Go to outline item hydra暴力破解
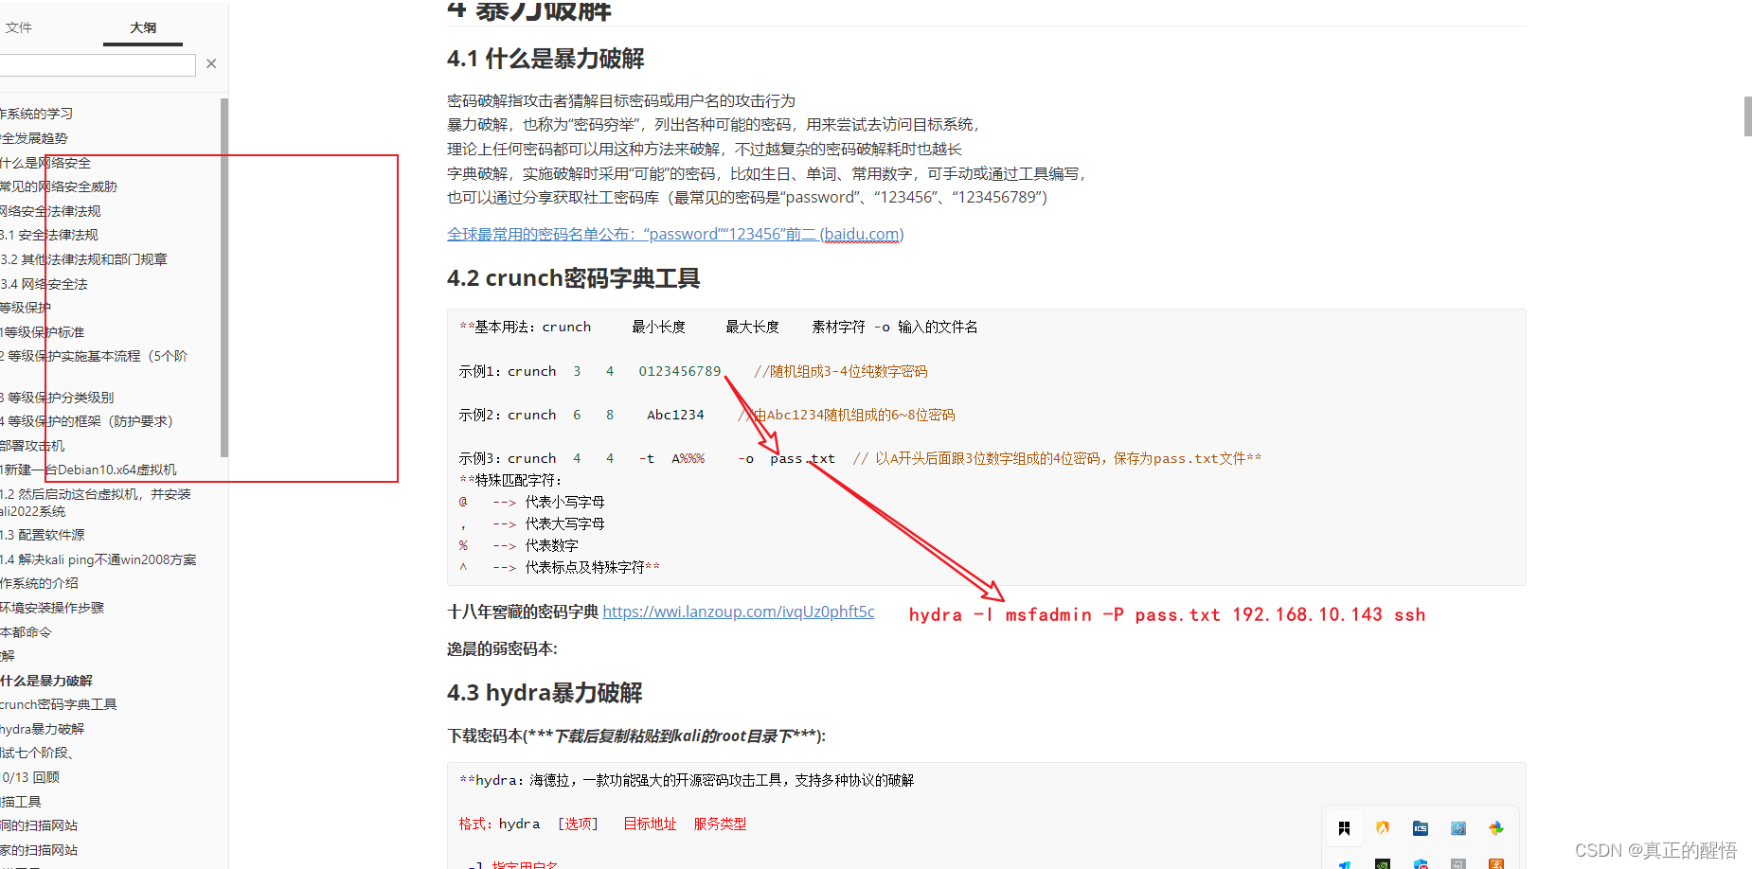This screenshot has height=869, width=1752. click(x=43, y=729)
